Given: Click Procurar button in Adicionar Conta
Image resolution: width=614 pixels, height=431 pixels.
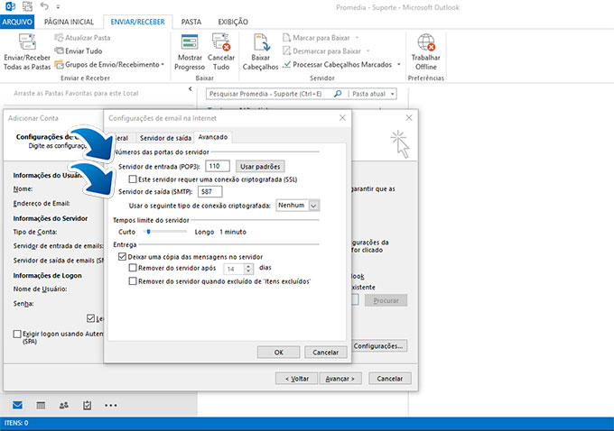Looking at the screenshot, I should [386, 300].
